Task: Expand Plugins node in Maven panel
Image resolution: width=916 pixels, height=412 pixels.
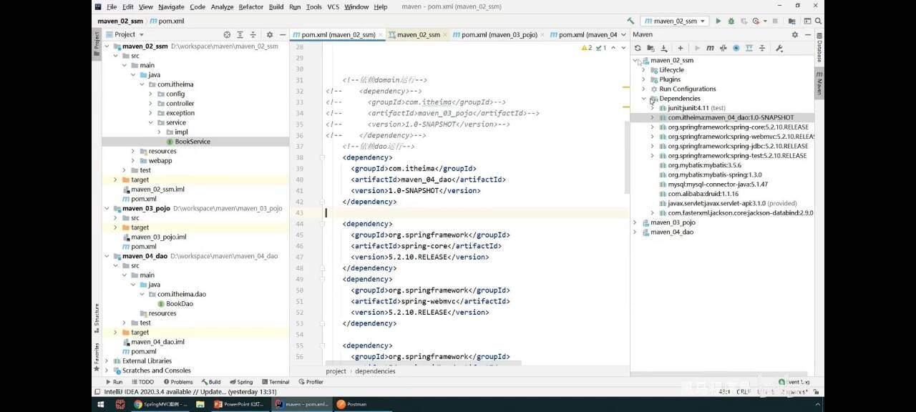Action: (643, 79)
